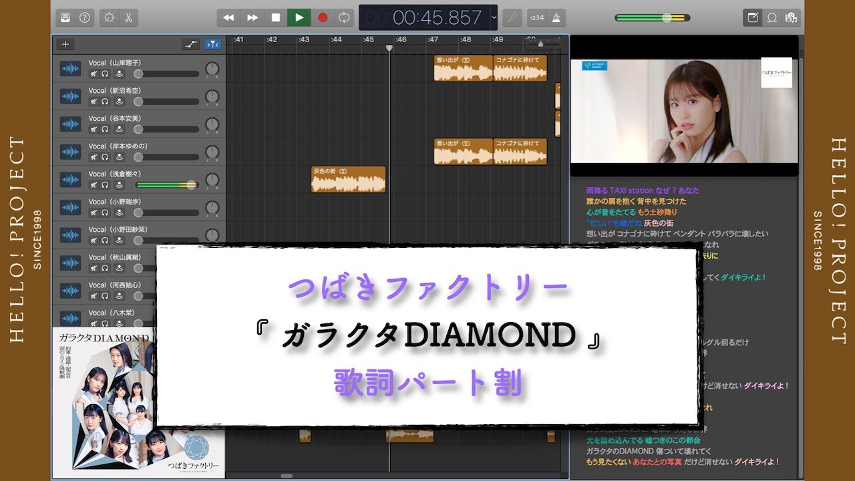Screen dimensions: 855x481
Task: Select the 灰色の街 audio region
Action: 349,180
